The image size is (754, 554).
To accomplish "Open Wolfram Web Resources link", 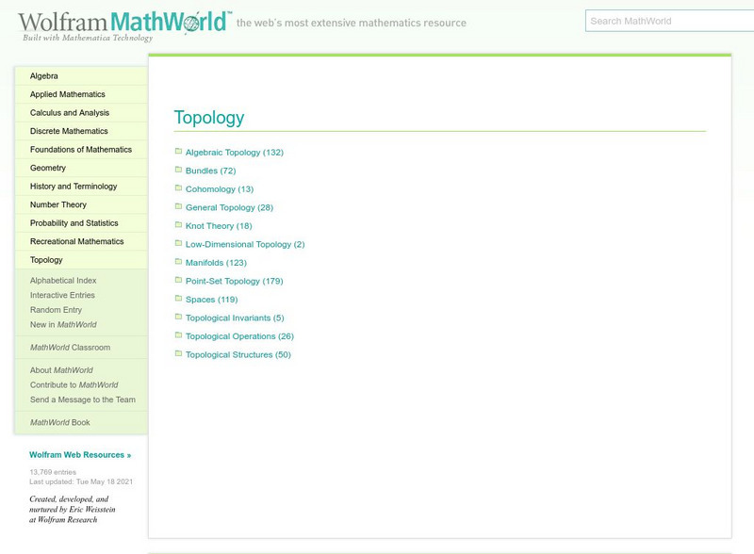I will [x=80, y=455].
